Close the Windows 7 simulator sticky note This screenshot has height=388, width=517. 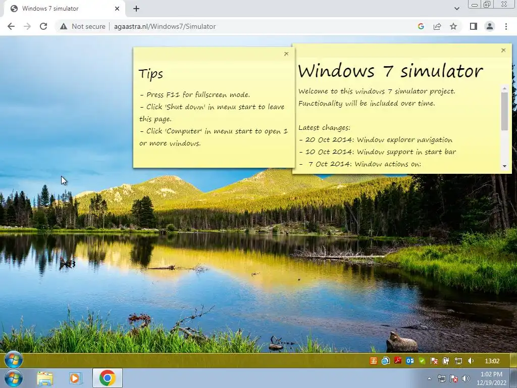(x=503, y=50)
